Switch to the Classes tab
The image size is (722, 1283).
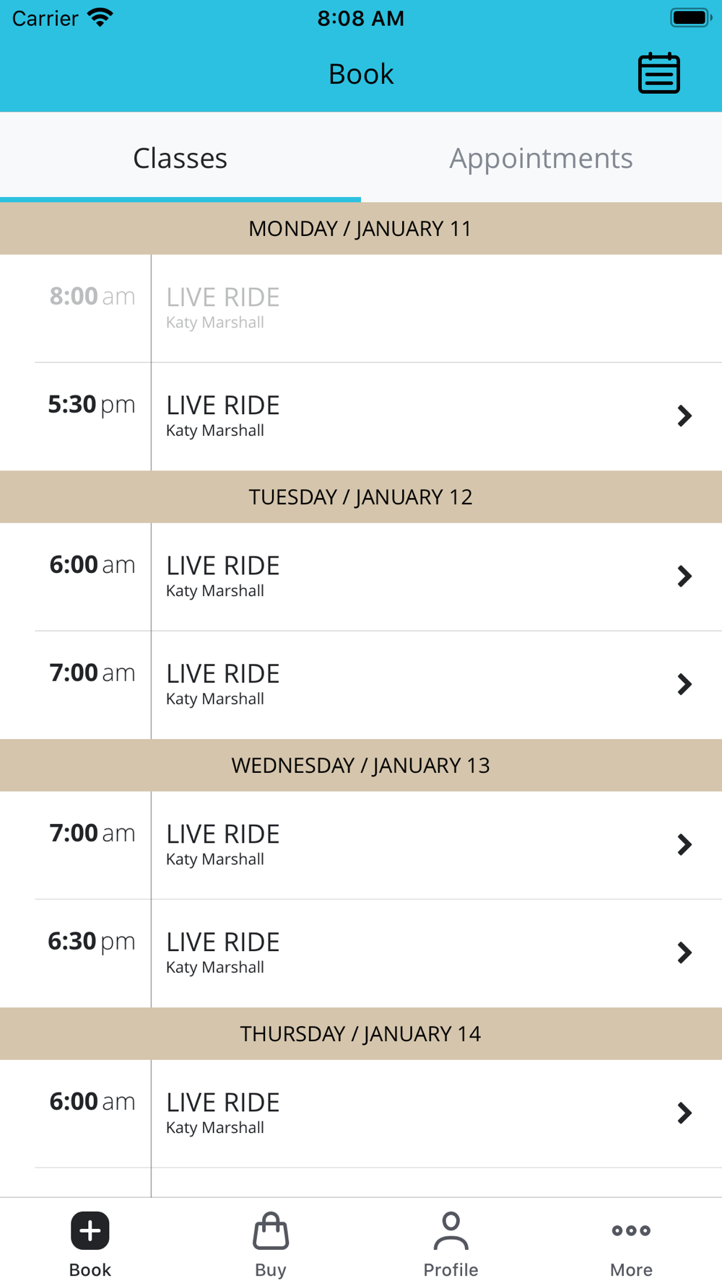pyautogui.click(x=180, y=158)
